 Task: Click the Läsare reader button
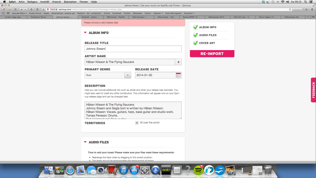click(x=297, y=9)
